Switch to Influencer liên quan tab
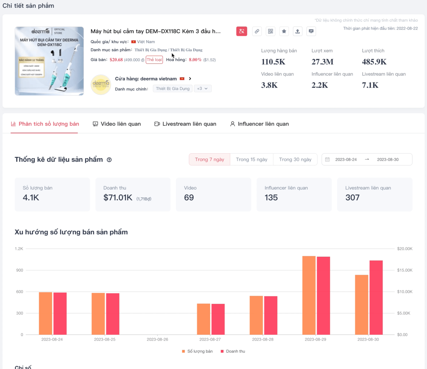This screenshot has height=369, width=427. click(x=259, y=124)
